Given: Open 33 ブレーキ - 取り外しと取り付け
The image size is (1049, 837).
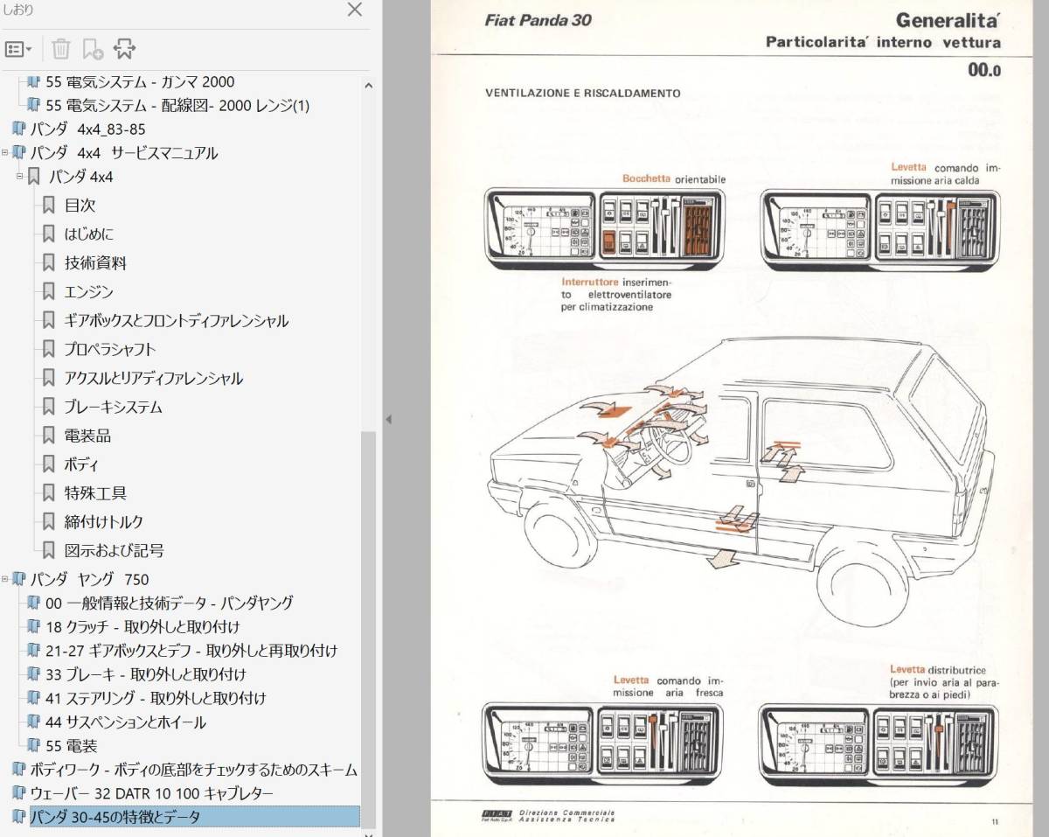Looking at the screenshot, I should tap(145, 674).
